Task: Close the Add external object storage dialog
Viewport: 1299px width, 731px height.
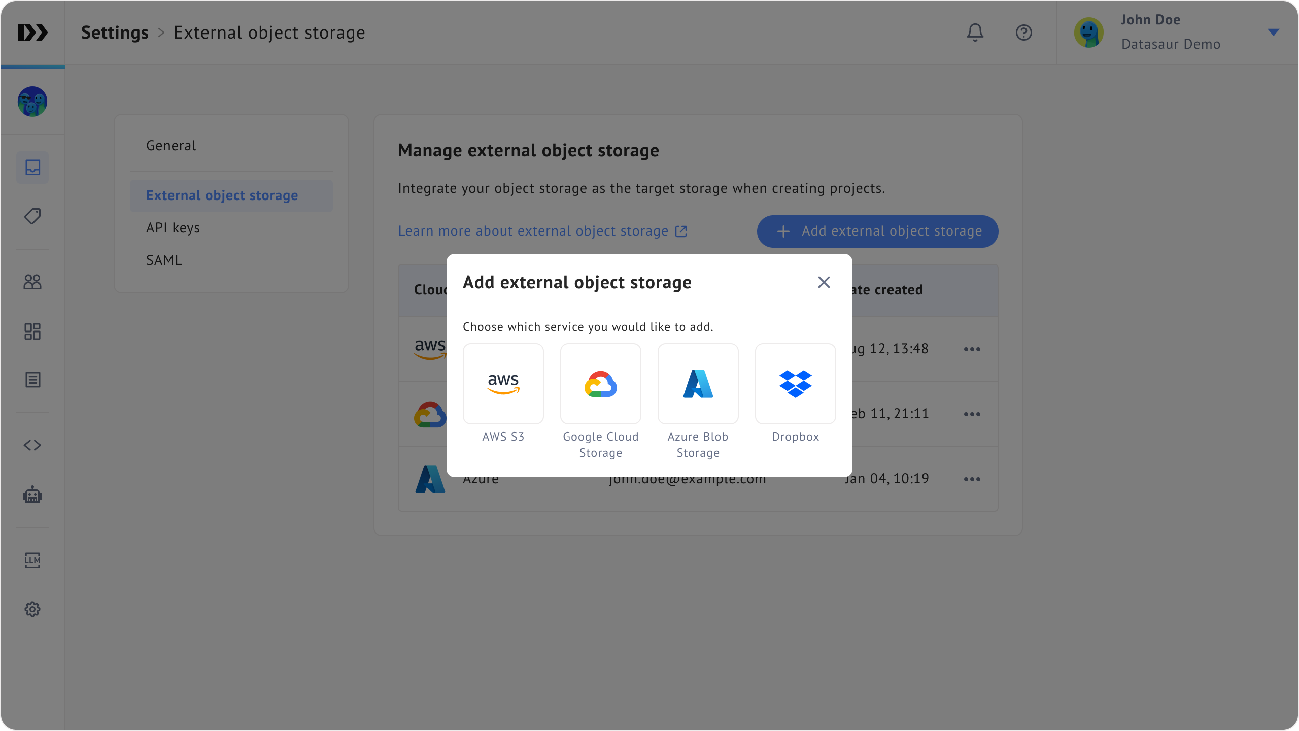Action: click(824, 282)
